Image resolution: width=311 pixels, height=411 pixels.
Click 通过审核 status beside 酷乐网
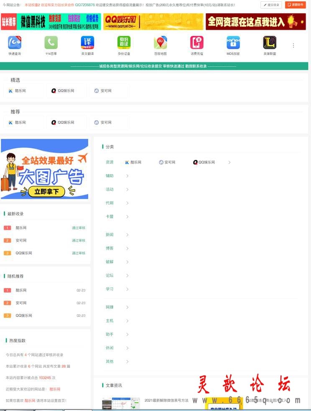[79, 228]
